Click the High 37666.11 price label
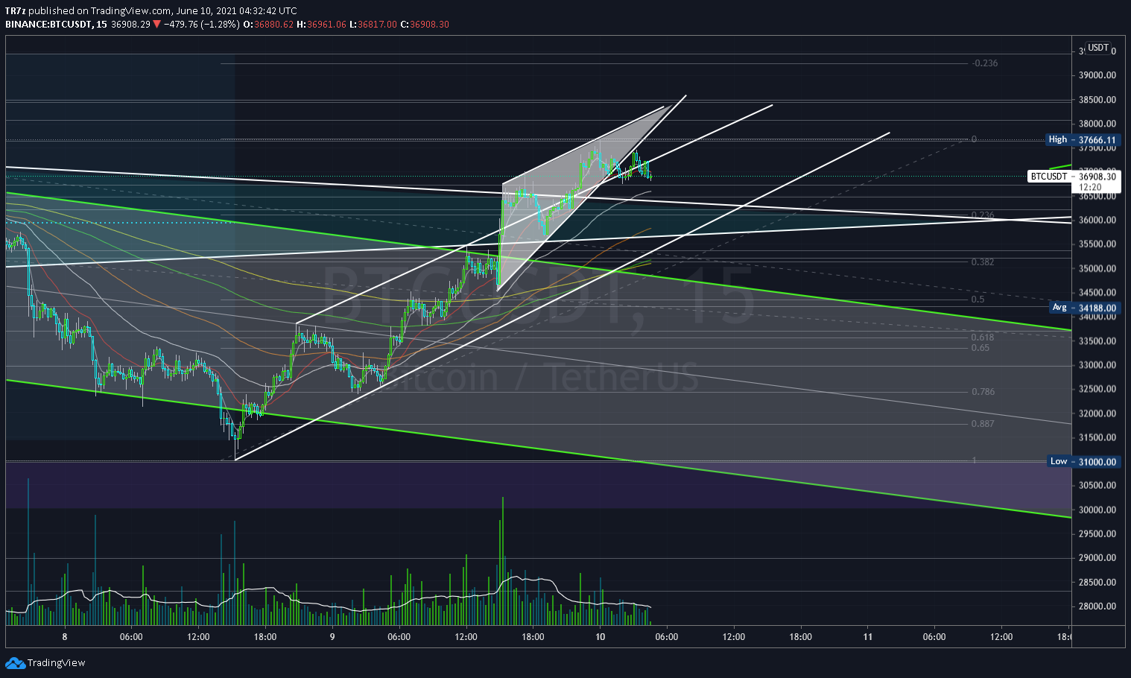 pyautogui.click(x=1083, y=139)
